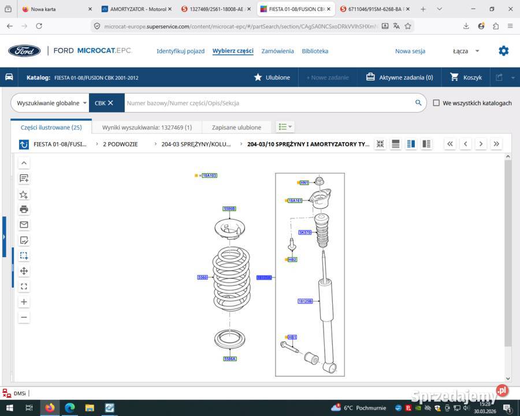Go to next illustration with right arrow
This screenshot has width=520, height=416.
click(481, 144)
